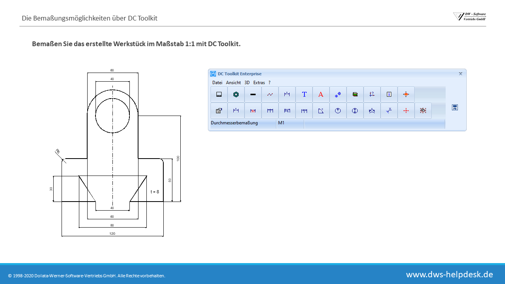Choose the stepped baseline dimension tool
Screen dimensions: 505x284
pyautogui.click(x=287, y=111)
